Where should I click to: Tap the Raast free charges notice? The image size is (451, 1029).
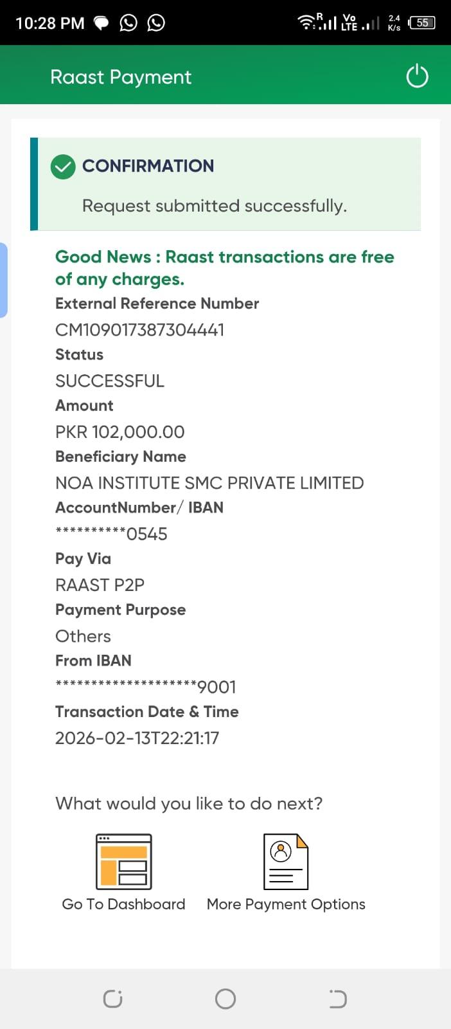point(224,268)
